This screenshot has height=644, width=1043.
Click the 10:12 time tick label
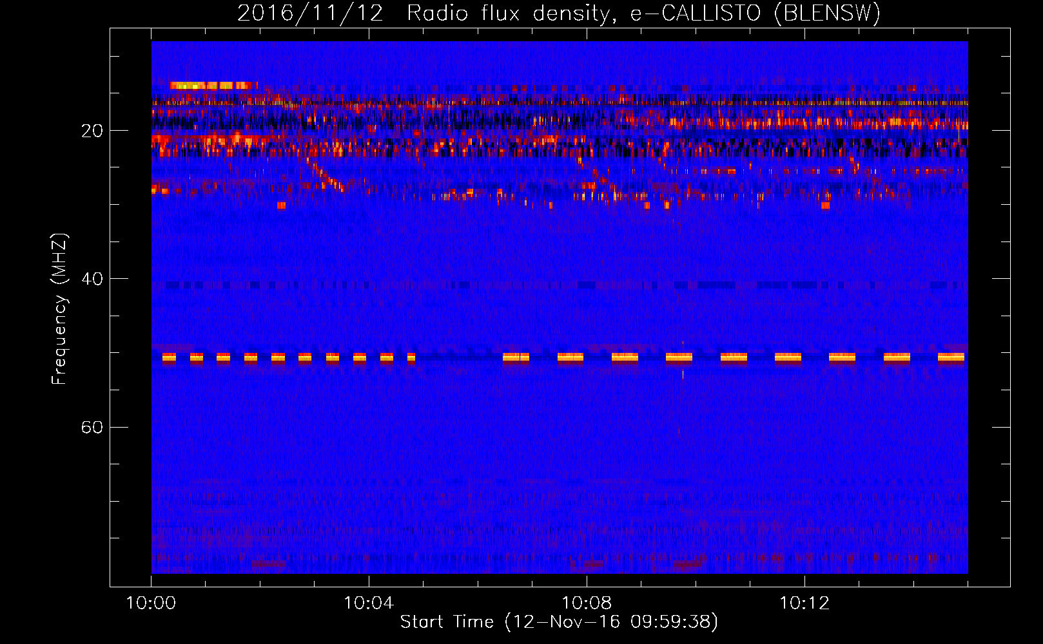click(x=804, y=603)
